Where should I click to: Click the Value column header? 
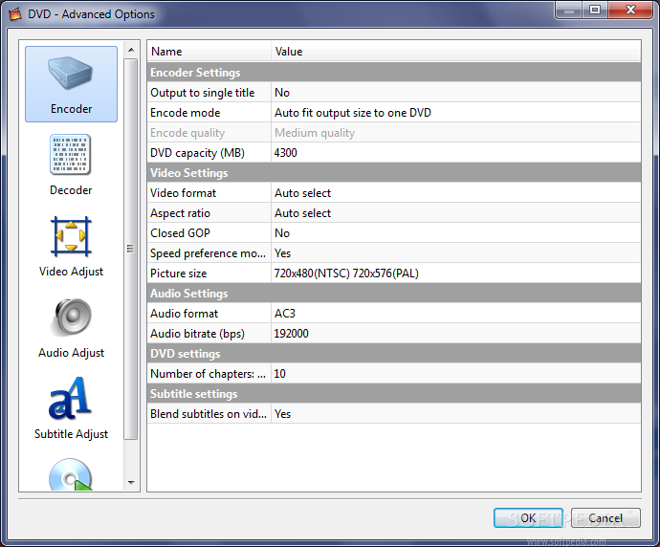456,52
